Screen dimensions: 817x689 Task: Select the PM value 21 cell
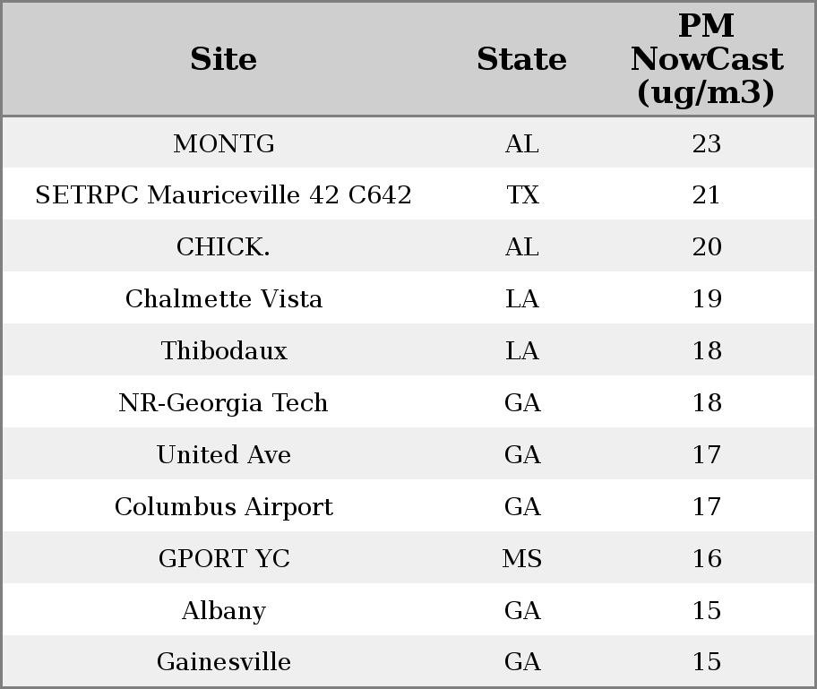[x=706, y=195]
